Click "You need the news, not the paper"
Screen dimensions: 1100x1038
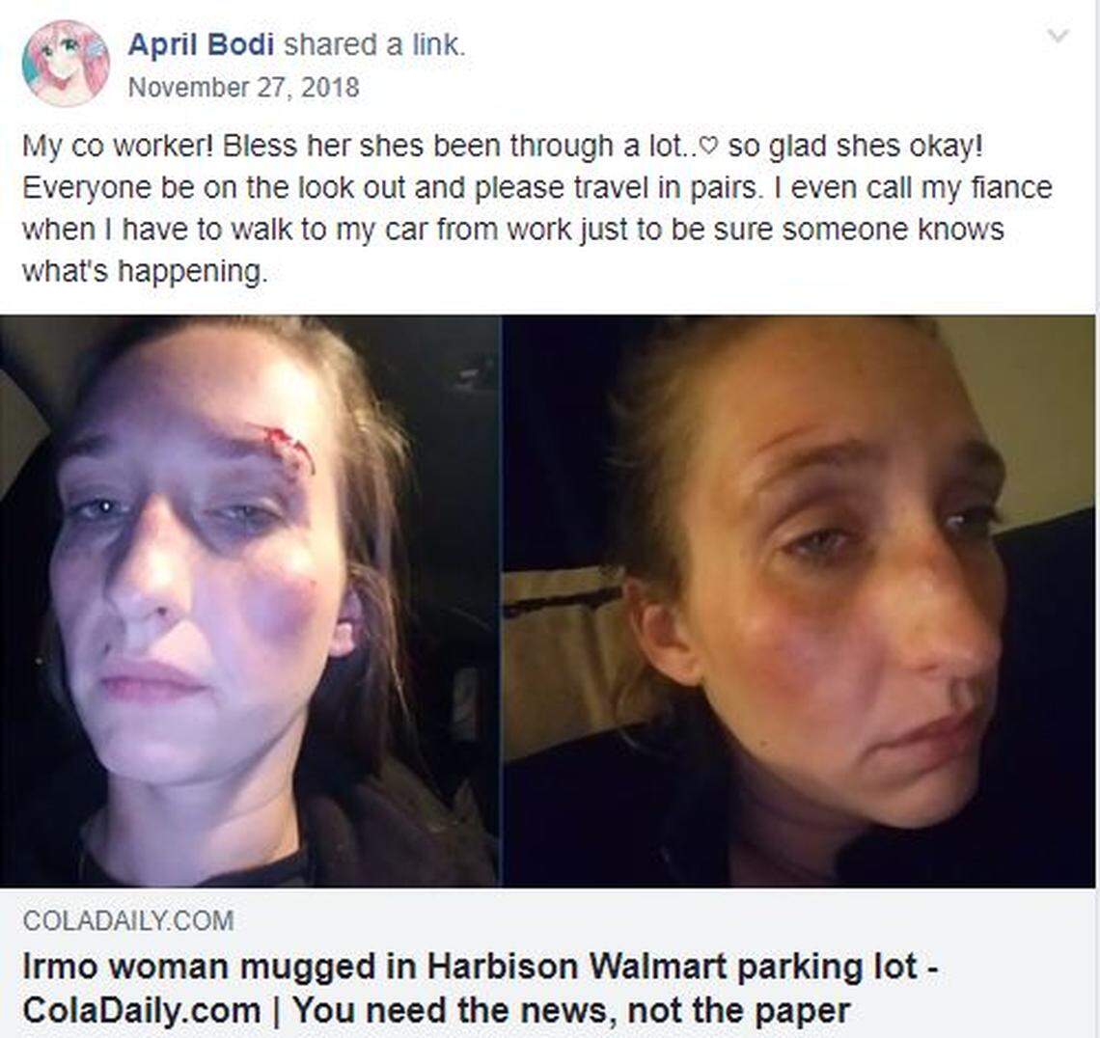[572, 1011]
